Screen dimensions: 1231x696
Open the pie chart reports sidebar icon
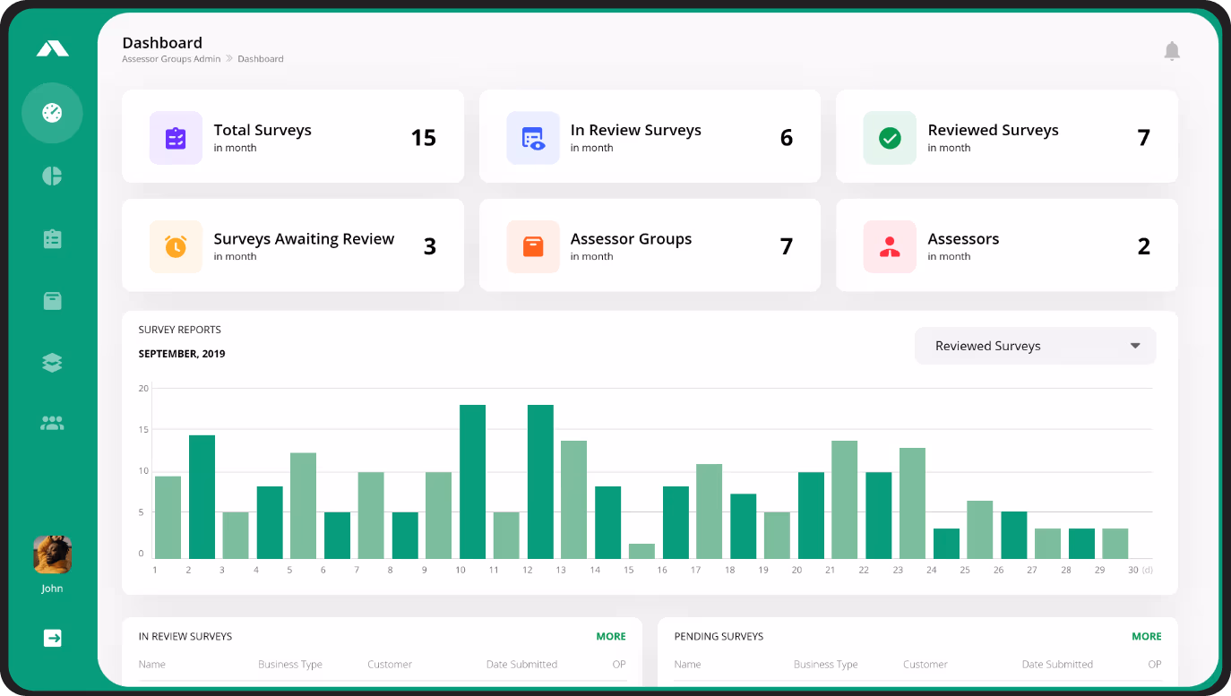coord(52,176)
